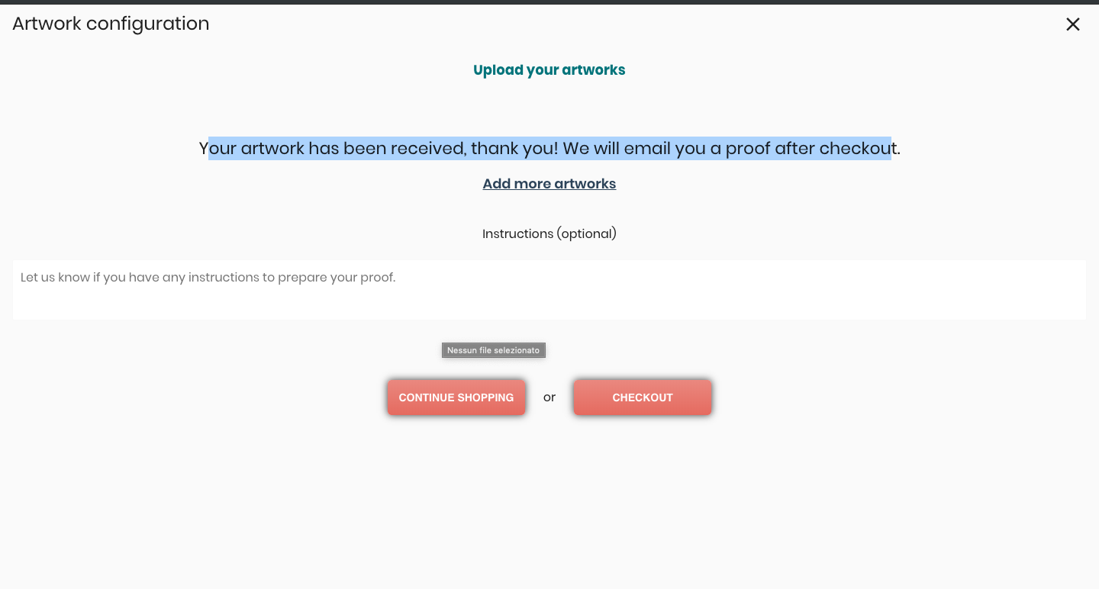Click the "or" text between the buttons
Screen dimensions: 1099x589
coord(549,397)
